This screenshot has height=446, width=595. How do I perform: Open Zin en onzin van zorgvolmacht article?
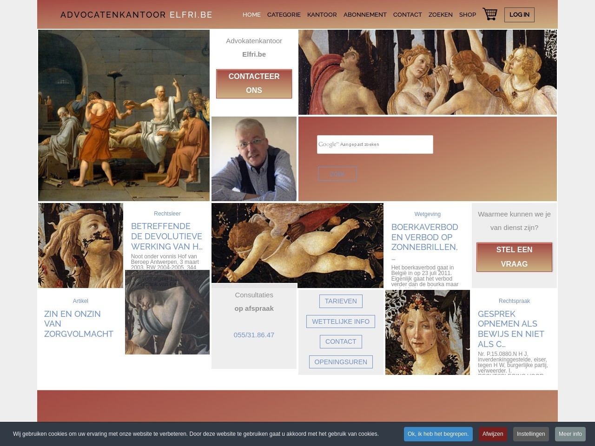(x=79, y=324)
